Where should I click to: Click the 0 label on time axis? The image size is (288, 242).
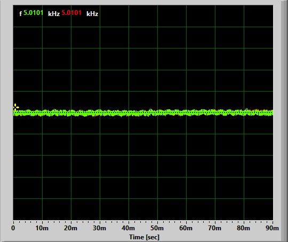13,228
